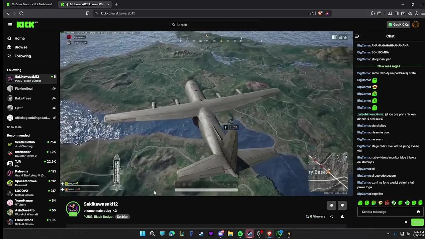Reload the page

coord(21,13)
